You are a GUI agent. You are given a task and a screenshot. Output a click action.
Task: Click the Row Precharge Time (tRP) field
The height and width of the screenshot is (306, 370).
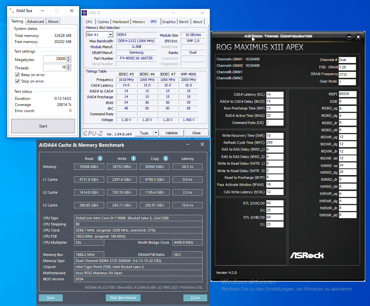[275, 108]
